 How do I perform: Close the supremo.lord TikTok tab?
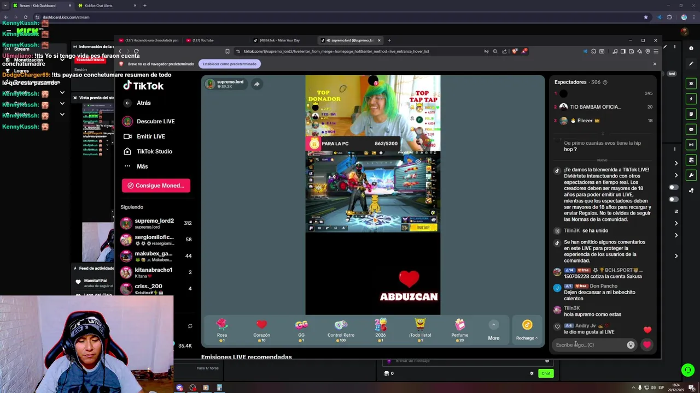click(379, 40)
